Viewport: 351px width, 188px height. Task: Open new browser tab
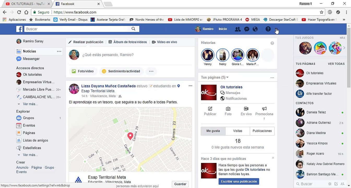click(x=108, y=4)
